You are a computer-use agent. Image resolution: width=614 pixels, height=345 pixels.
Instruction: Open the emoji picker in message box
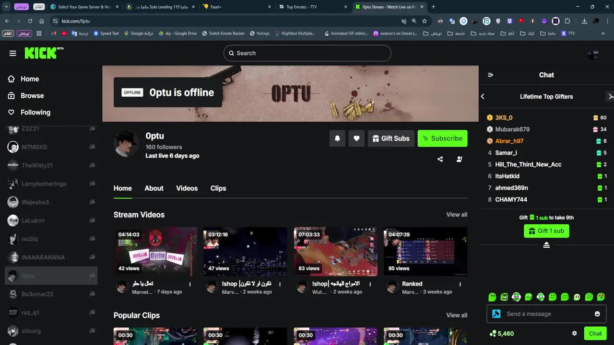click(597, 314)
